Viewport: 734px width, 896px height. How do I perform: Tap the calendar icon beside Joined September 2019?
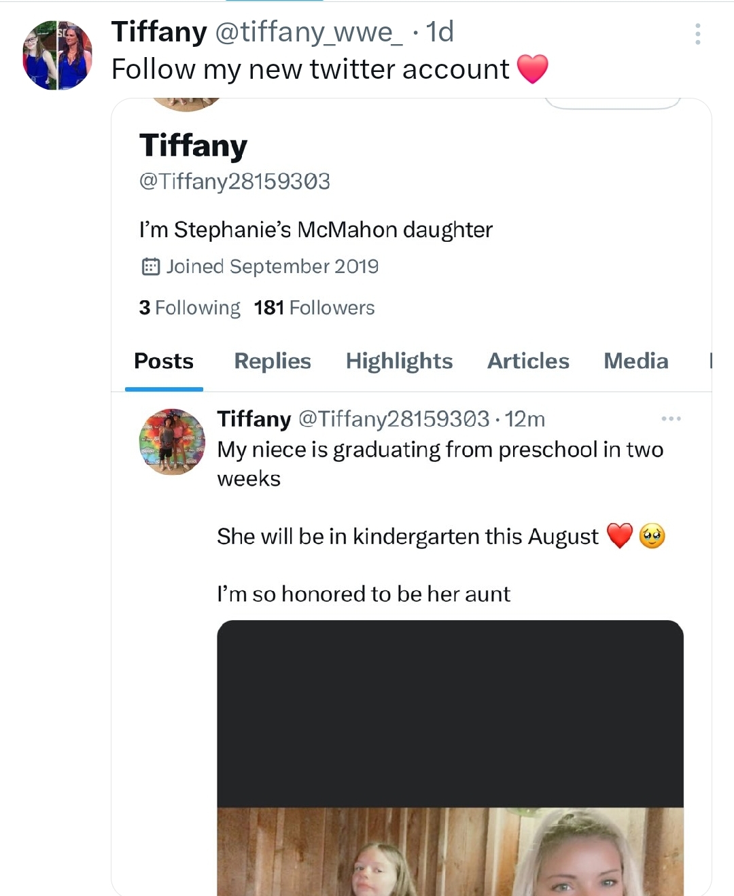pyautogui.click(x=150, y=266)
